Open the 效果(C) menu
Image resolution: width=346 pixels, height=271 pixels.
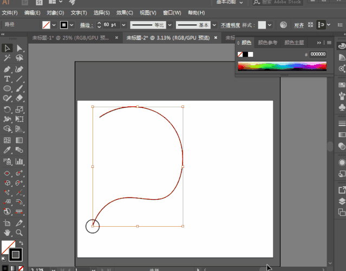pos(125,13)
